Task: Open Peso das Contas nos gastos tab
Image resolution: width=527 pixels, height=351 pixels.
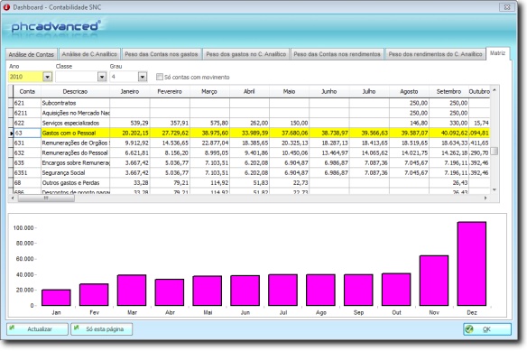Action: coord(162,54)
